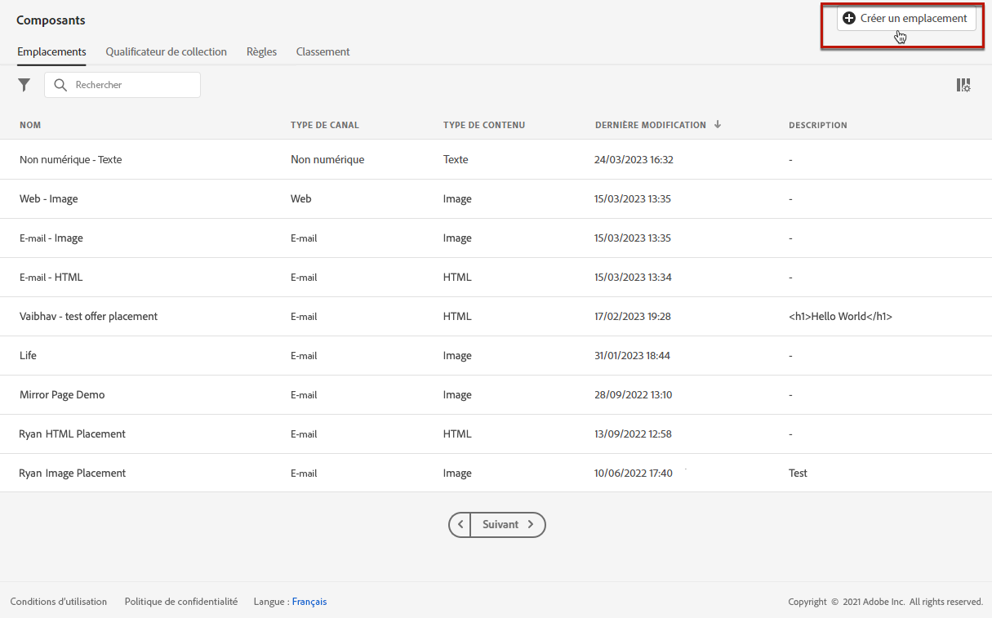The width and height of the screenshot is (992, 618).
Task: Focus the Rechercher search field
Action: pos(131,85)
